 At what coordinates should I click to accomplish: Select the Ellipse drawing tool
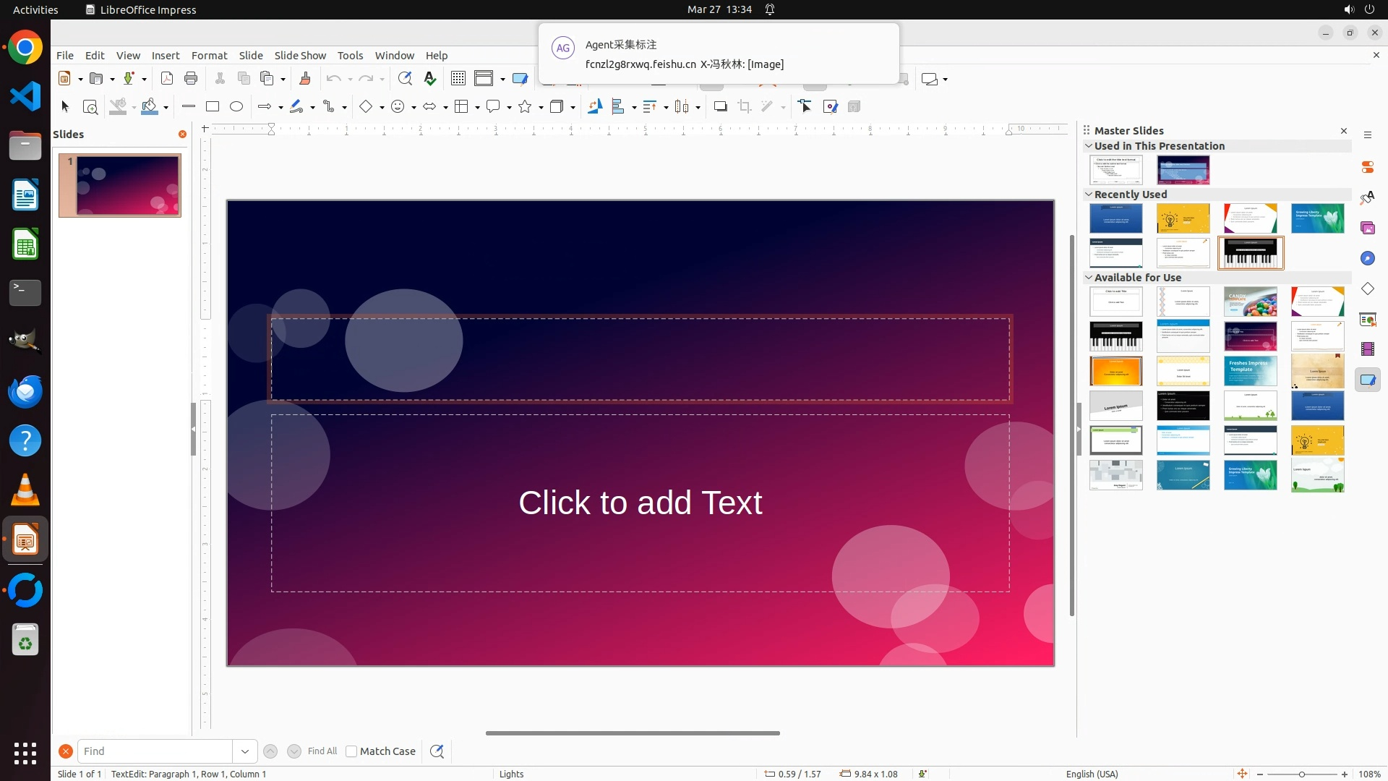click(x=236, y=106)
